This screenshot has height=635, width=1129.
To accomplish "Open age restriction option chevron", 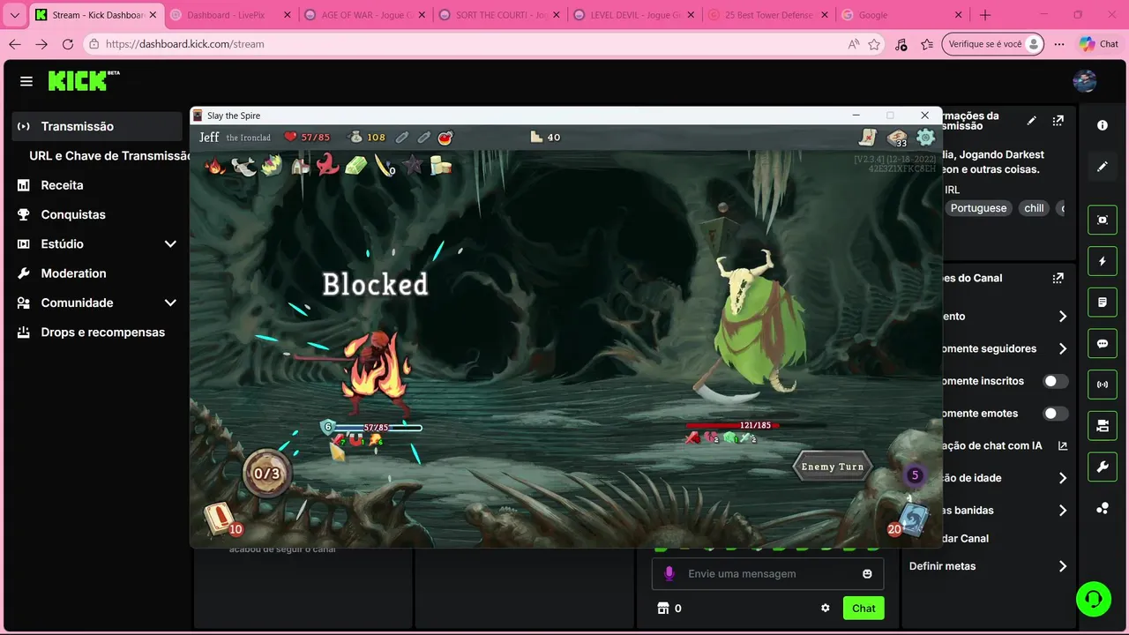I will (1062, 478).
